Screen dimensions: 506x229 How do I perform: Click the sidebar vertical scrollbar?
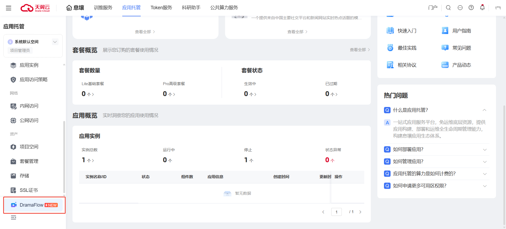pyautogui.click(x=64, y=157)
